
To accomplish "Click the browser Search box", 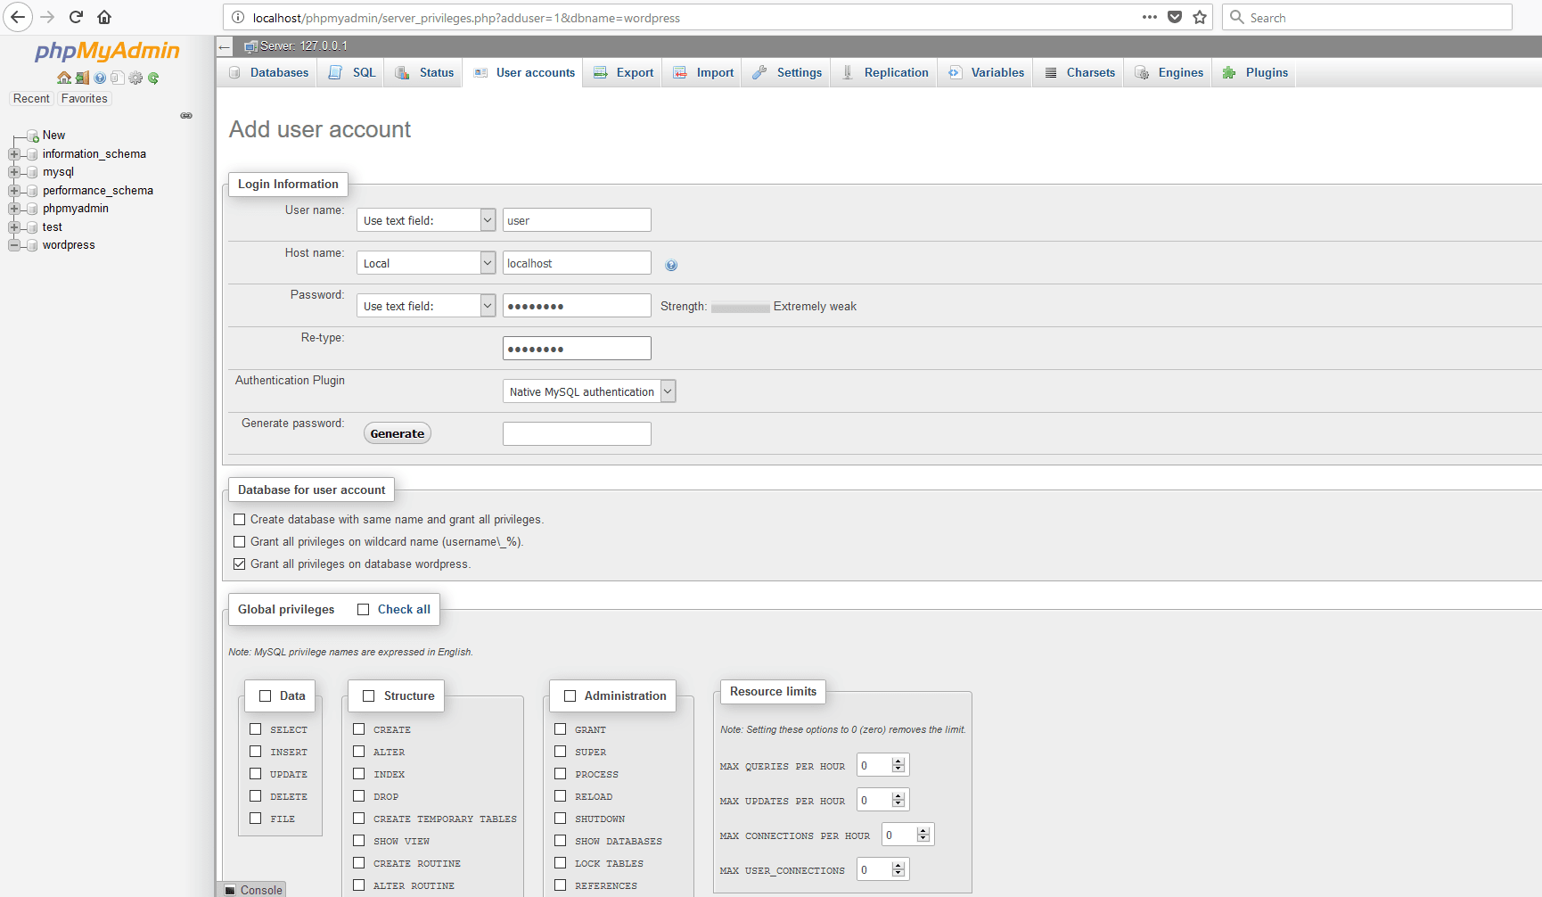I will (1367, 17).
